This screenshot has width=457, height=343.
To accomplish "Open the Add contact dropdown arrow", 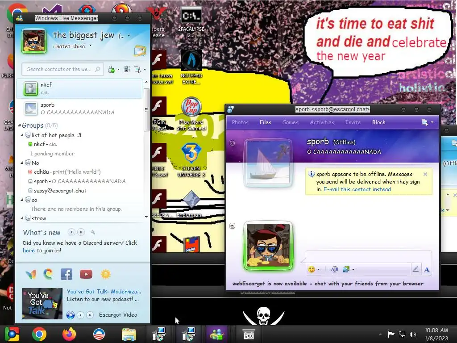I will tap(118, 69).
